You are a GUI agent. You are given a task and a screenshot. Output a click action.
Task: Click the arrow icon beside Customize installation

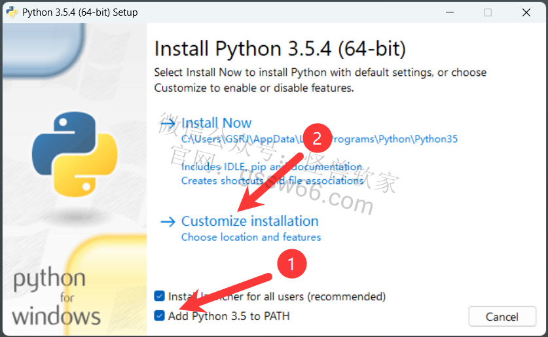click(168, 221)
